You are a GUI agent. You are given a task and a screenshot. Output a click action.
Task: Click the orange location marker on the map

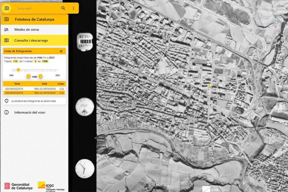coord(209,85)
